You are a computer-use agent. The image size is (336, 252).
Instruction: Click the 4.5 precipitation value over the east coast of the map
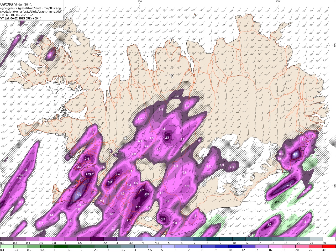(296, 154)
